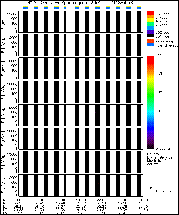The image size is (179, 215).
Task: Select the yellow 4 kbps legend swatch
Action: point(151,20)
